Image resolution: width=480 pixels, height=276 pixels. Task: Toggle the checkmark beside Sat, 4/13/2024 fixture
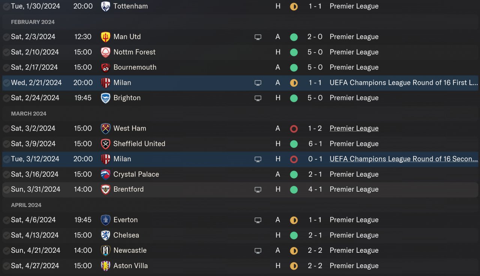point(6,235)
